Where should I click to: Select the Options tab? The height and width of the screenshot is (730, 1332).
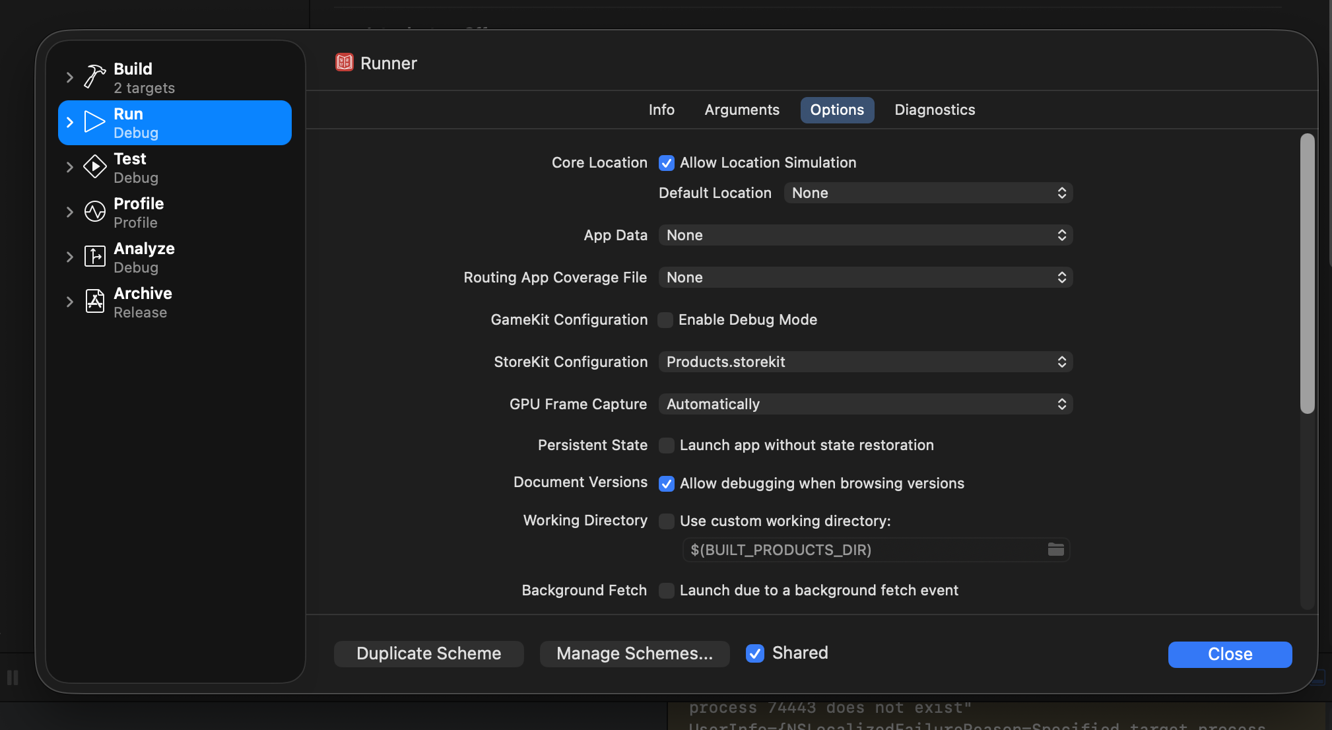[837, 110]
